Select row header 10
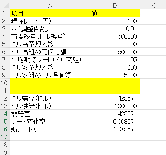Screen dimensions: 166x155 5,83
